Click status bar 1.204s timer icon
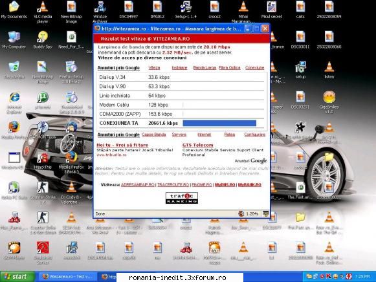 (241, 213)
